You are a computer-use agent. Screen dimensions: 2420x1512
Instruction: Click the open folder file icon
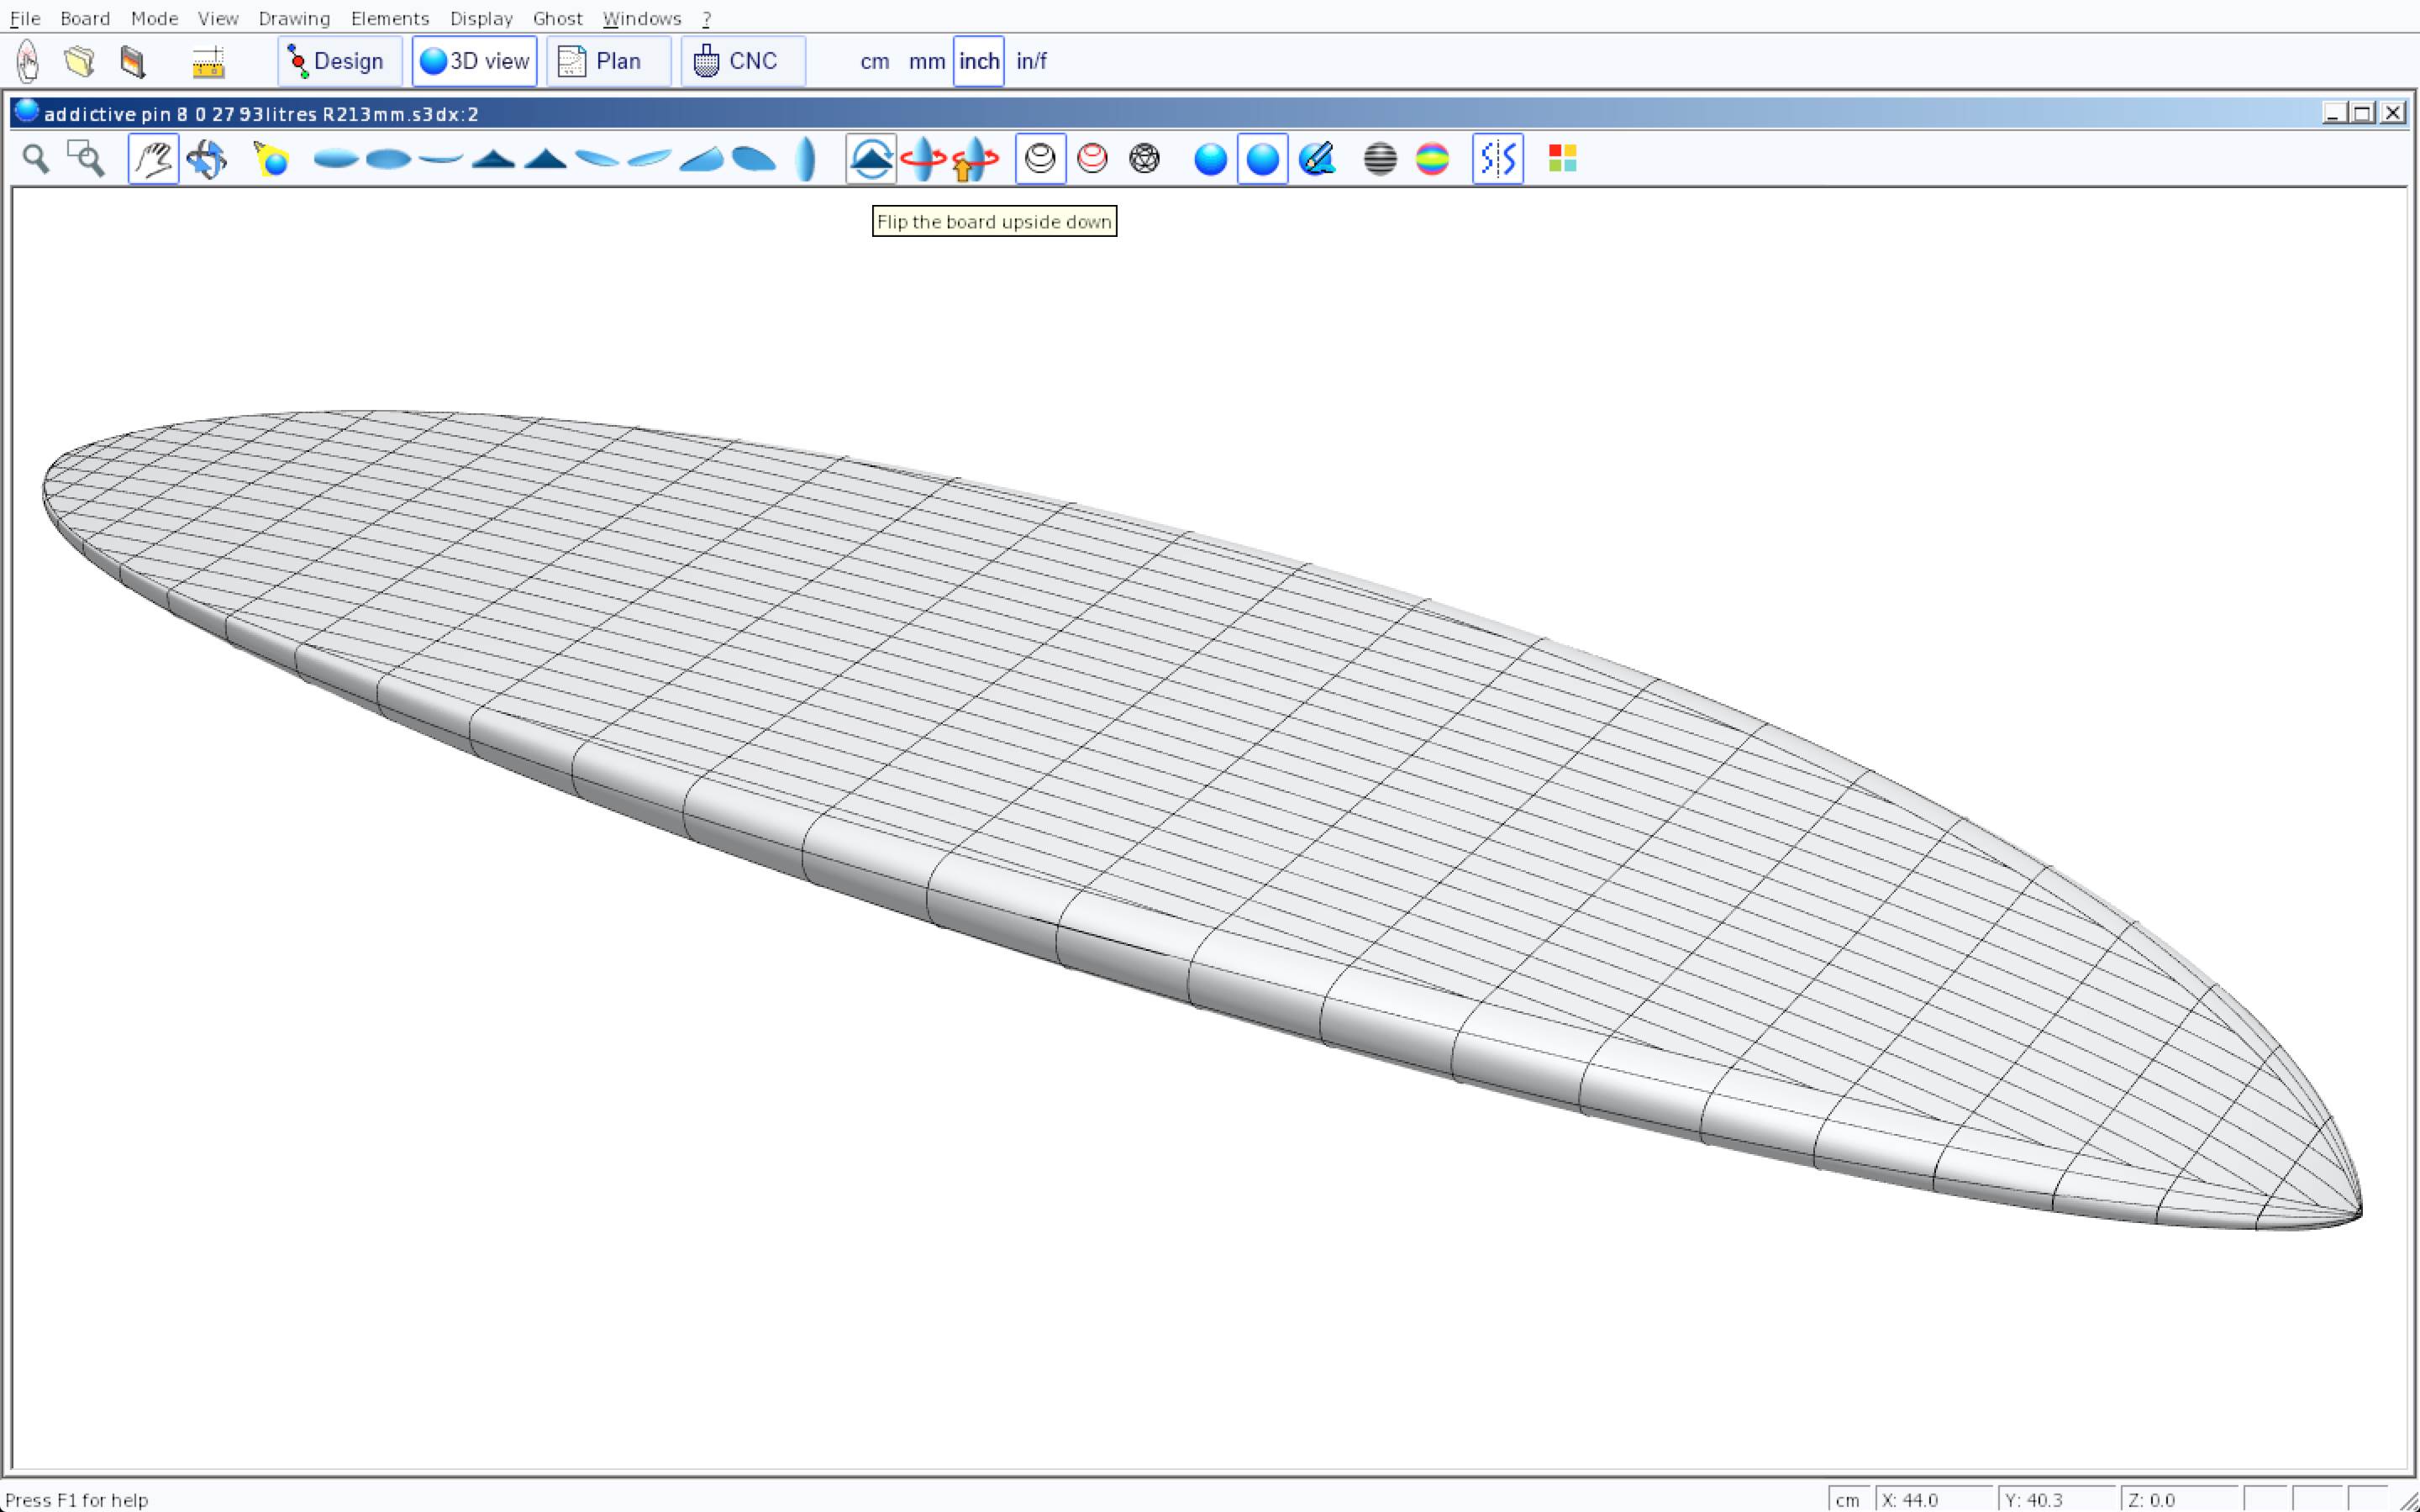pos(80,61)
